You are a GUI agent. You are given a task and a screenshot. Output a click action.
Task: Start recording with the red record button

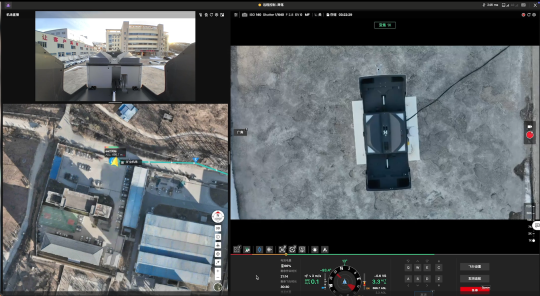[529, 135]
